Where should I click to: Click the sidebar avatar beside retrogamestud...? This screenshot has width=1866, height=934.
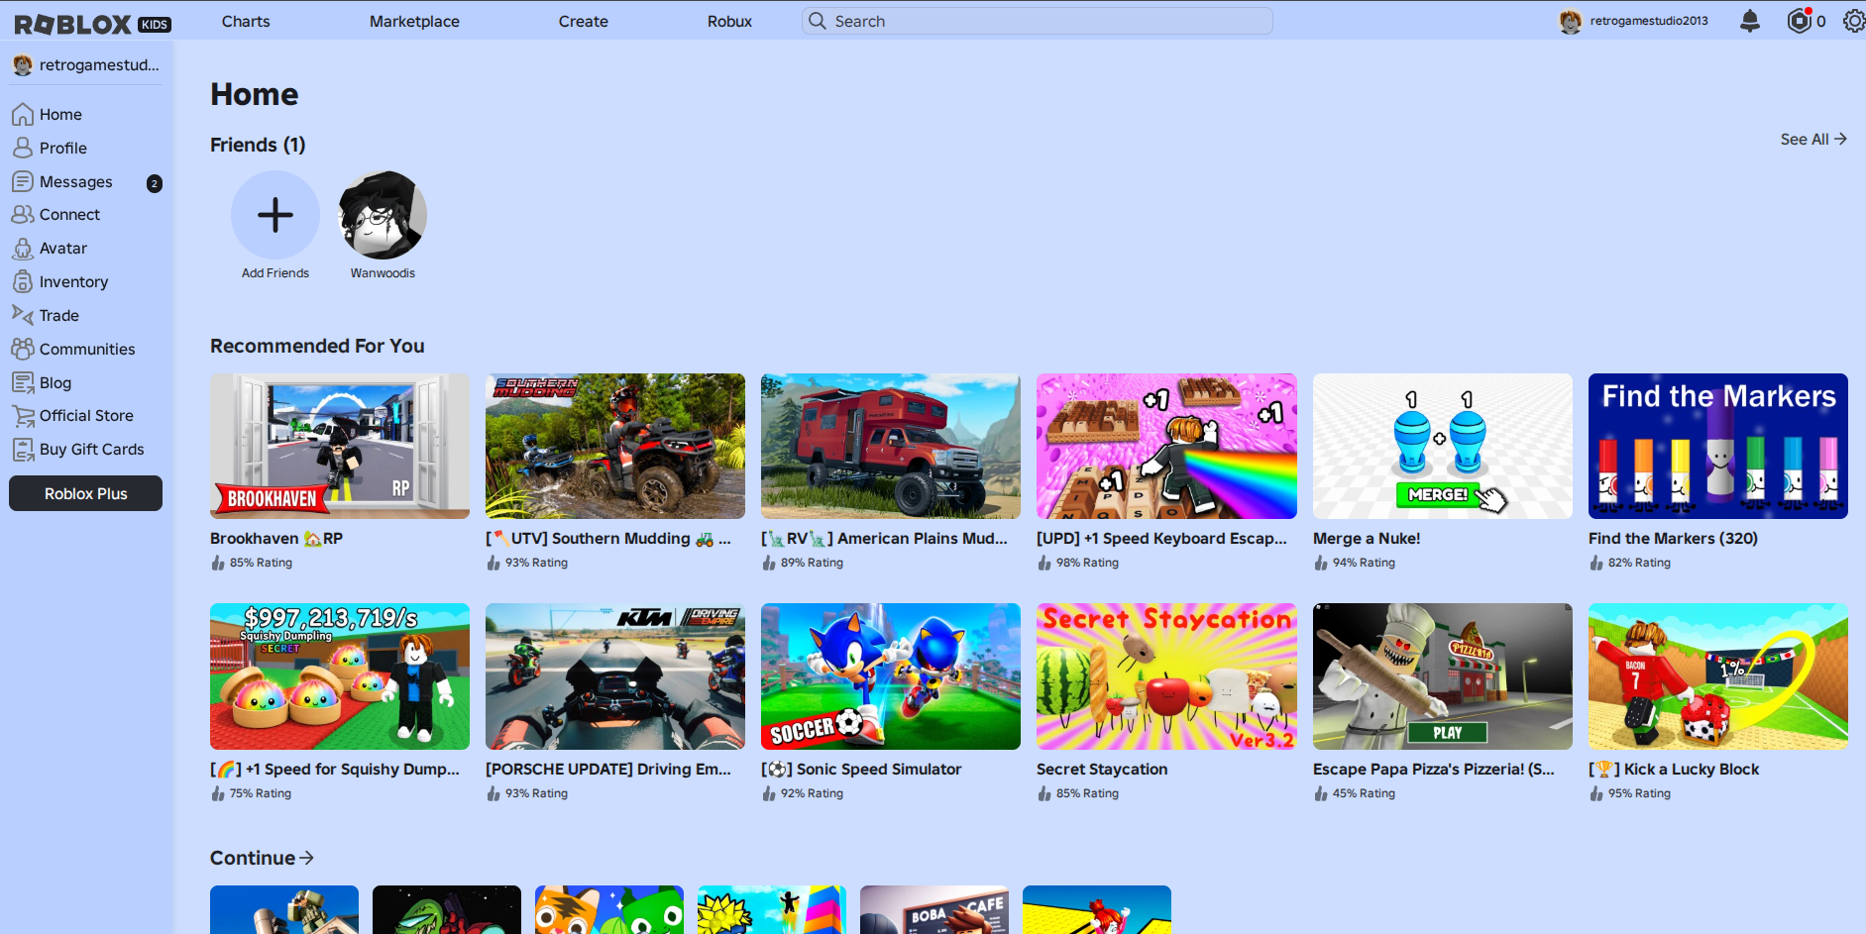click(23, 65)
